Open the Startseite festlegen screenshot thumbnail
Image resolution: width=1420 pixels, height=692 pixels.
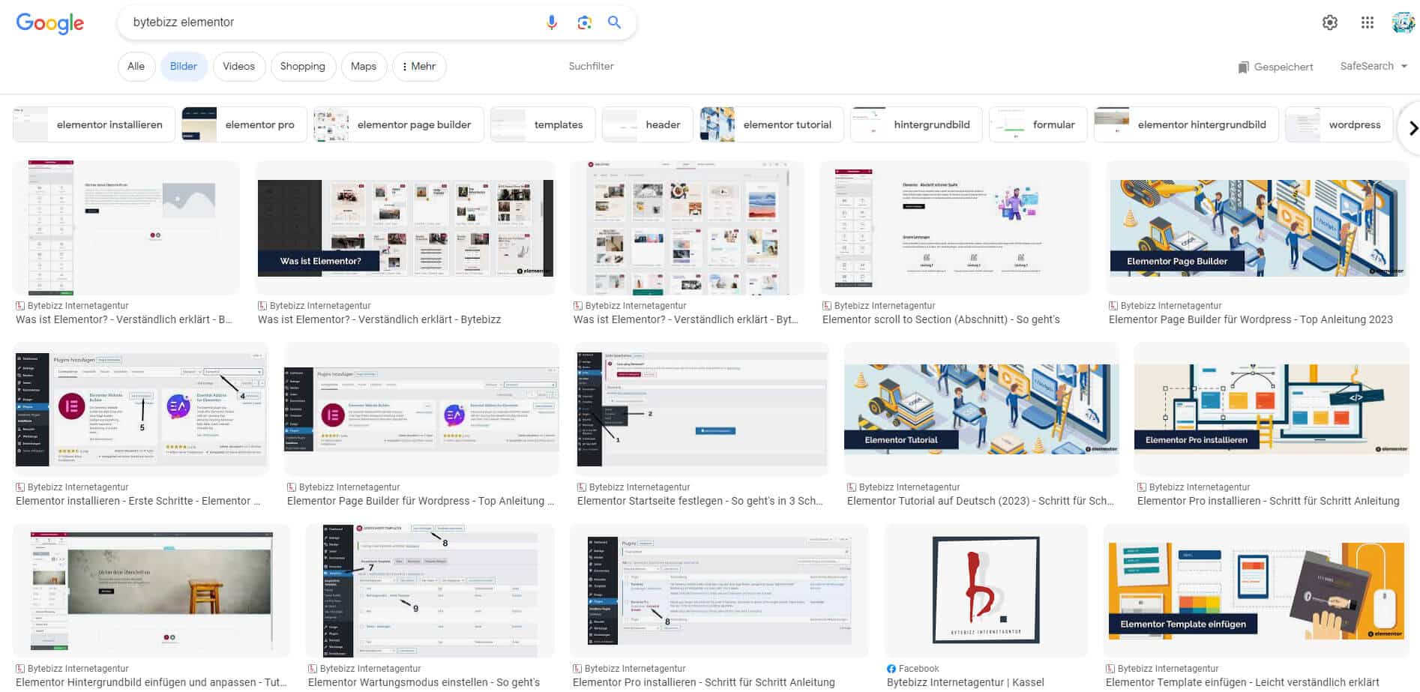pyautogui.click(x=702, y=409)
